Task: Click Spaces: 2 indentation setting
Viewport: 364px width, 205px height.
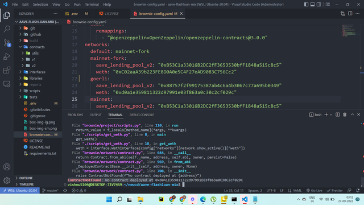Action: pos(255,191)
